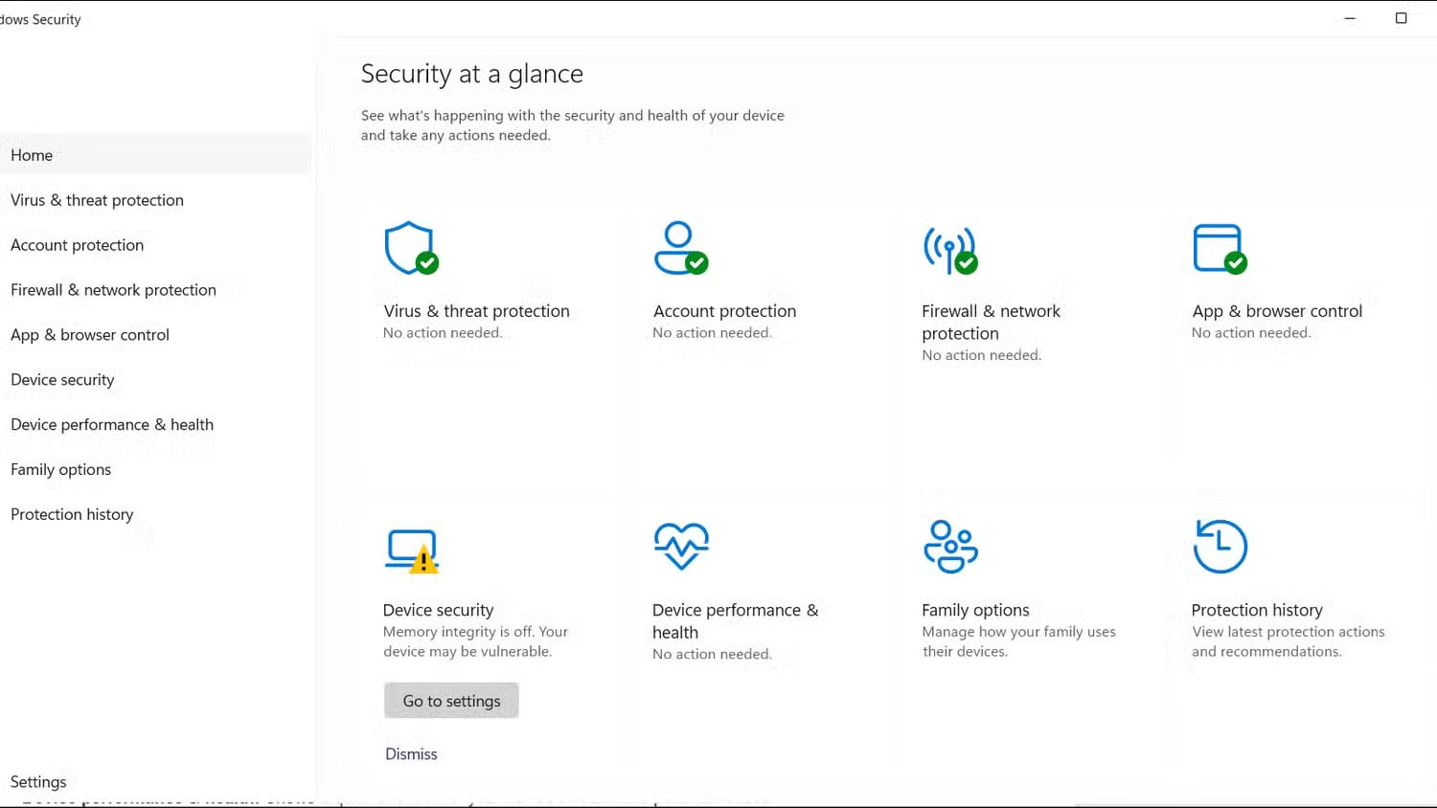Click the Device performance heart icon

[x=681, y=547]
